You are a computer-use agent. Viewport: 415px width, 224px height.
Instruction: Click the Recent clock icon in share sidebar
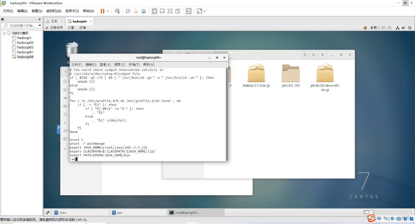pos(65,81)
